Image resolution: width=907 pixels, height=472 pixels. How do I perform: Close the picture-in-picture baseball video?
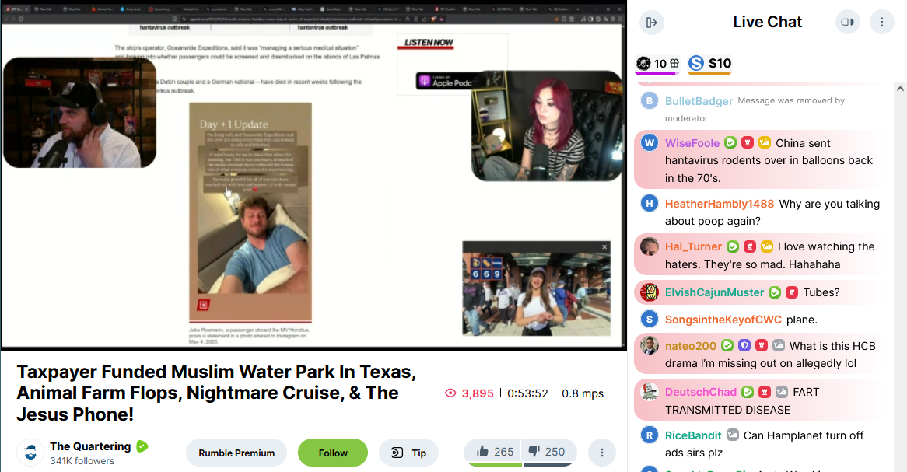604,247
